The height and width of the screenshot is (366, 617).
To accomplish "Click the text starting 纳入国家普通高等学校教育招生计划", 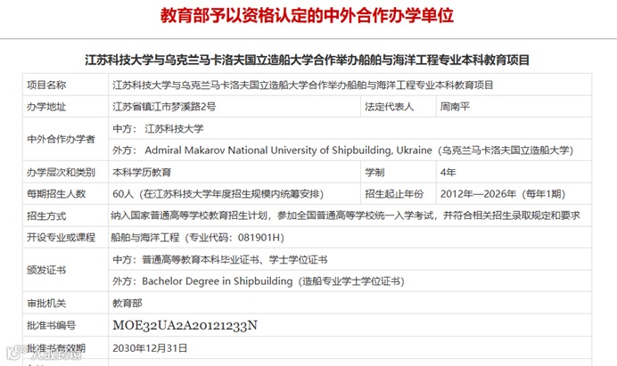I will [x=345, y=216].
